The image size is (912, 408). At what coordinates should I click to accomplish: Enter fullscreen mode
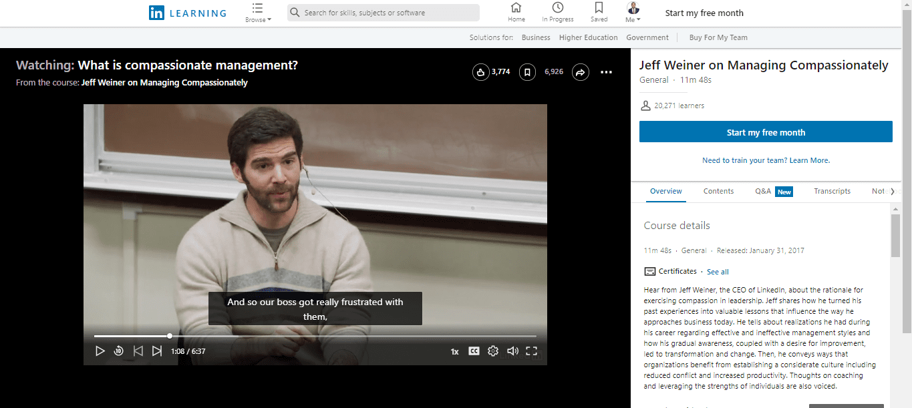pyautogui.click(x=532, y=351)
